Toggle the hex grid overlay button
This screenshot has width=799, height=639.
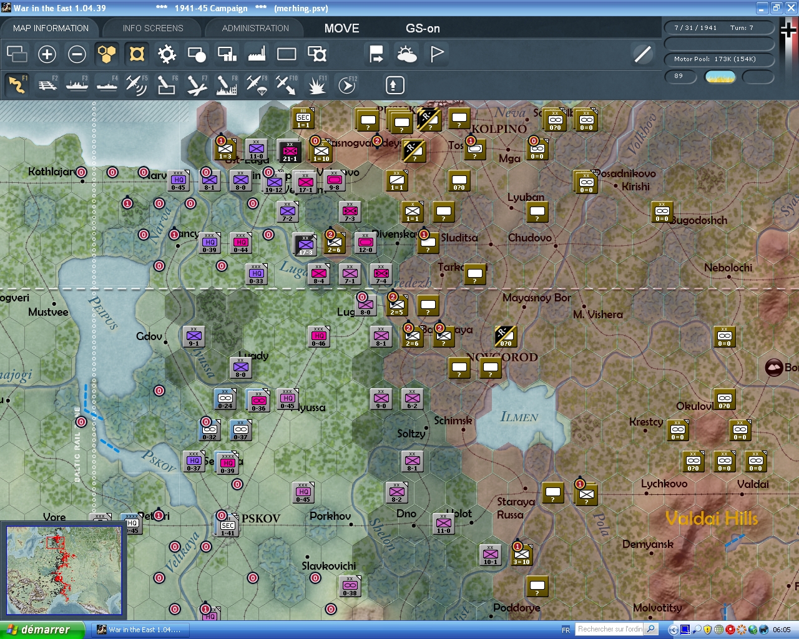click(107, 54)
